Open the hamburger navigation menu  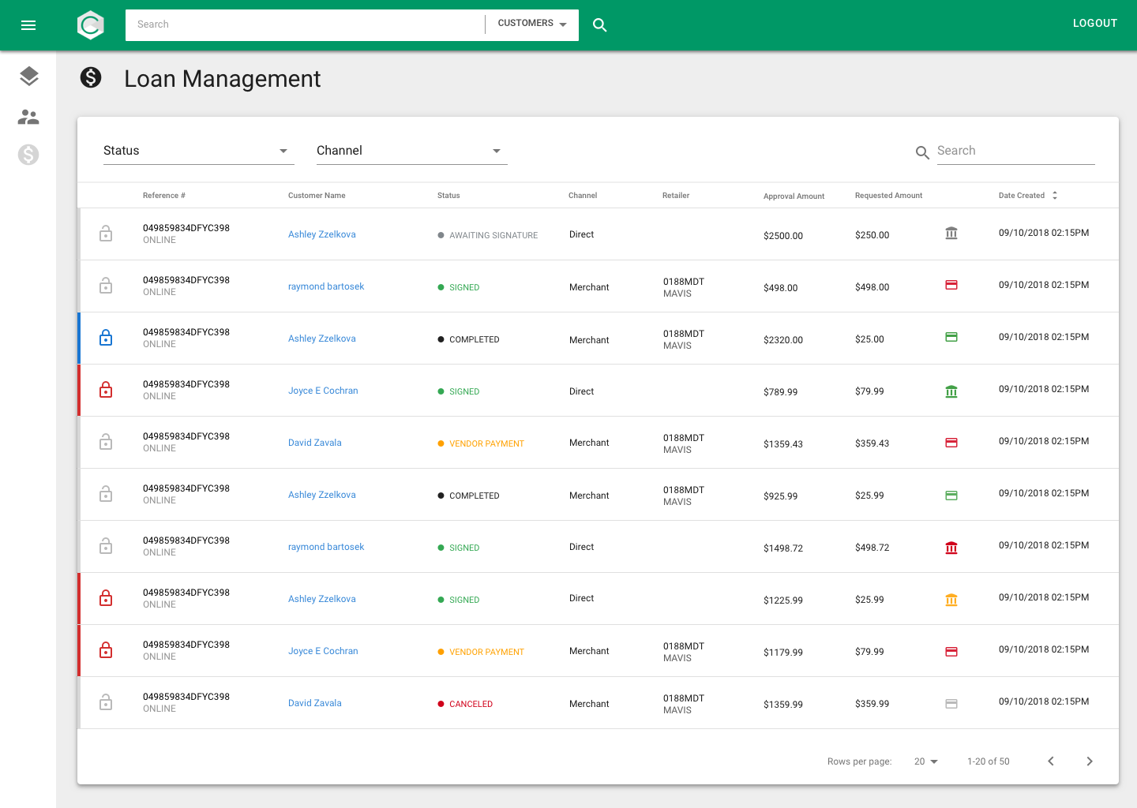pos(28,25)
